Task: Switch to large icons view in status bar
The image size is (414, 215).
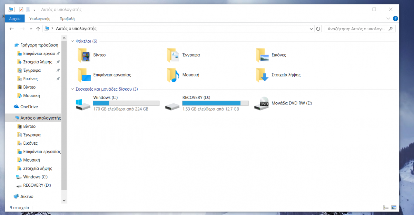Action: [394, 208]
